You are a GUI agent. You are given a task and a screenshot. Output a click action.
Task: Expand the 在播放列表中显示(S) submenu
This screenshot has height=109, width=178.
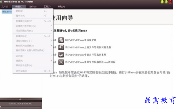tap(33, 26)
